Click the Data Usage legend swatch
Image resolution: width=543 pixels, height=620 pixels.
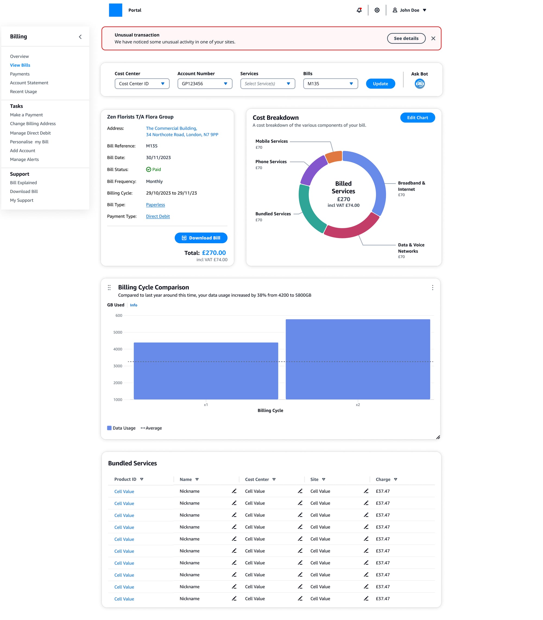109,428
